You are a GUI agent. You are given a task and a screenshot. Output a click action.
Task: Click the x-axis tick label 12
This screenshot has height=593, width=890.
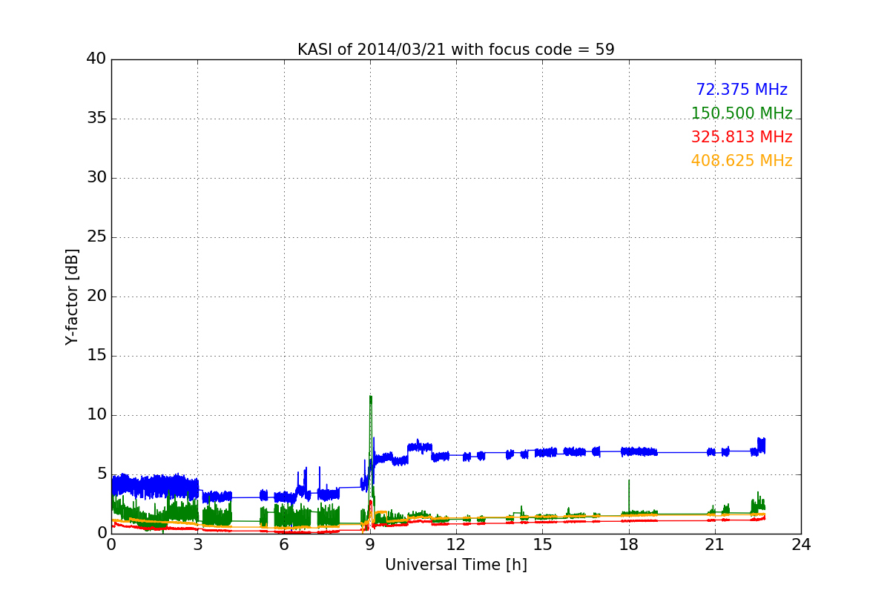coord(456,545)
